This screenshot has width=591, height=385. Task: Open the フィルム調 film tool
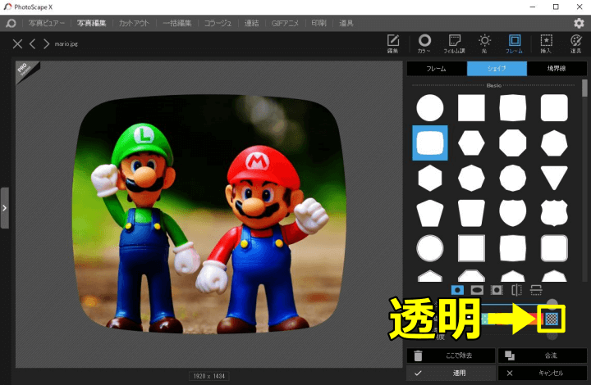[x=454, y=43]
